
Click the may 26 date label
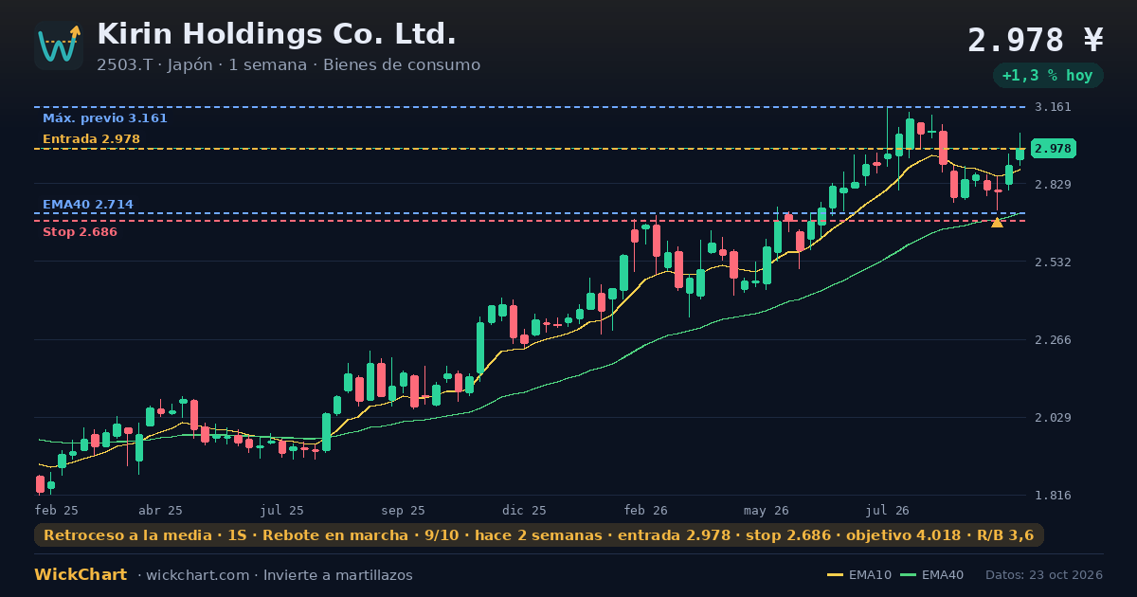767,510
